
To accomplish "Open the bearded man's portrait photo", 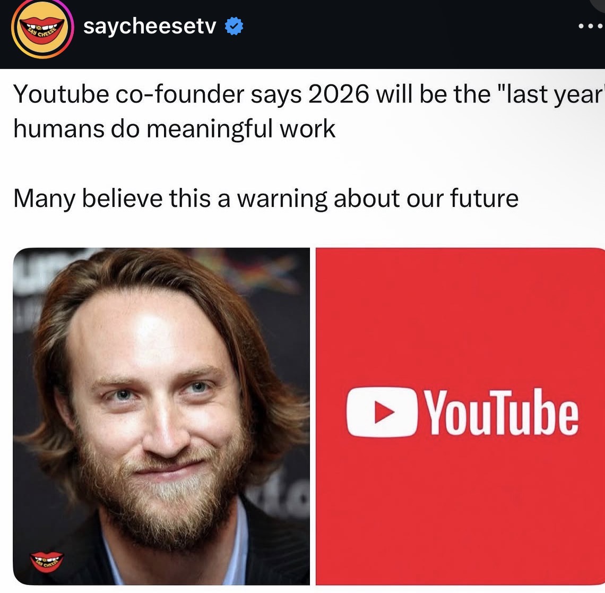I will point(161,416).
